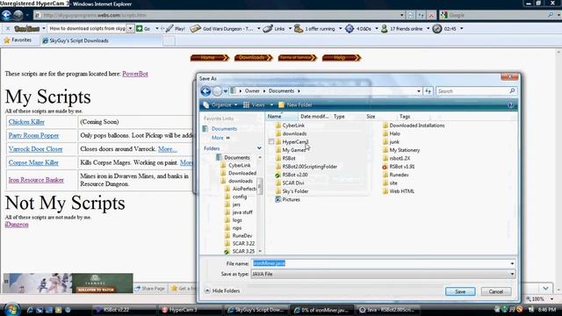This screenshot has height=316, width=562.
Task: Open the PowerBot link
Action: (x=135, y=74)
